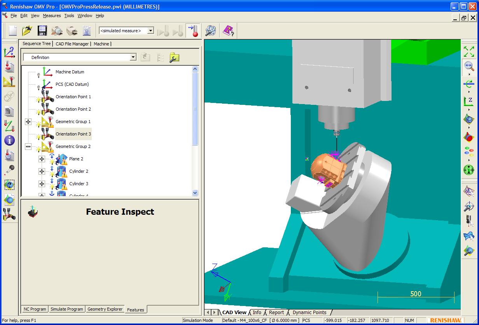This screenshot has height=325, width=479.
Task: Open the Tools menu
Action: click(69, 16)
